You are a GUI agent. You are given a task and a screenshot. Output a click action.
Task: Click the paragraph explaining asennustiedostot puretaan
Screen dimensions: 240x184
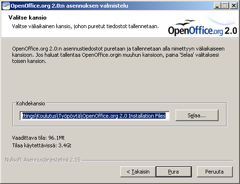(118, 55)
